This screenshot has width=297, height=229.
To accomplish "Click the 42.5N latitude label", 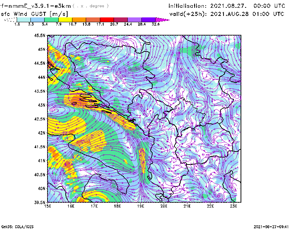I will (x=40, y=119).
